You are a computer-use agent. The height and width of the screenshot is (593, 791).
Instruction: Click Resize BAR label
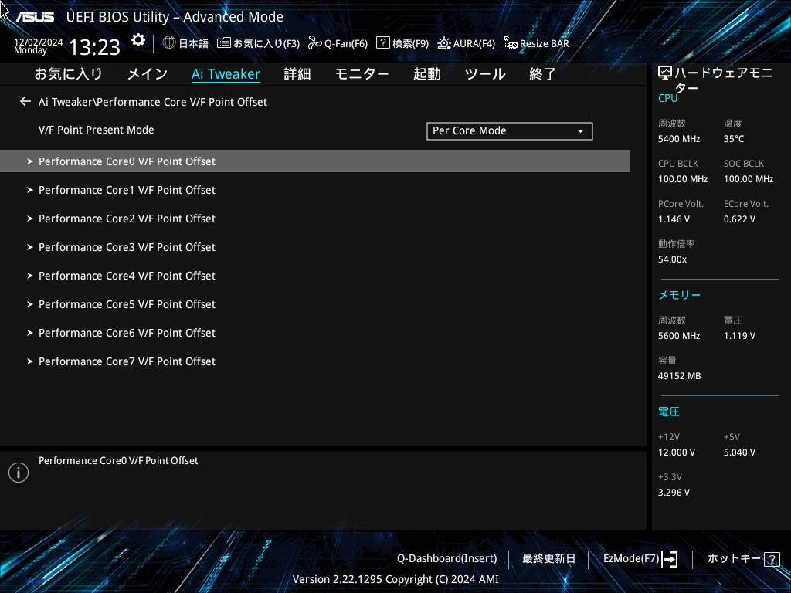545,43
